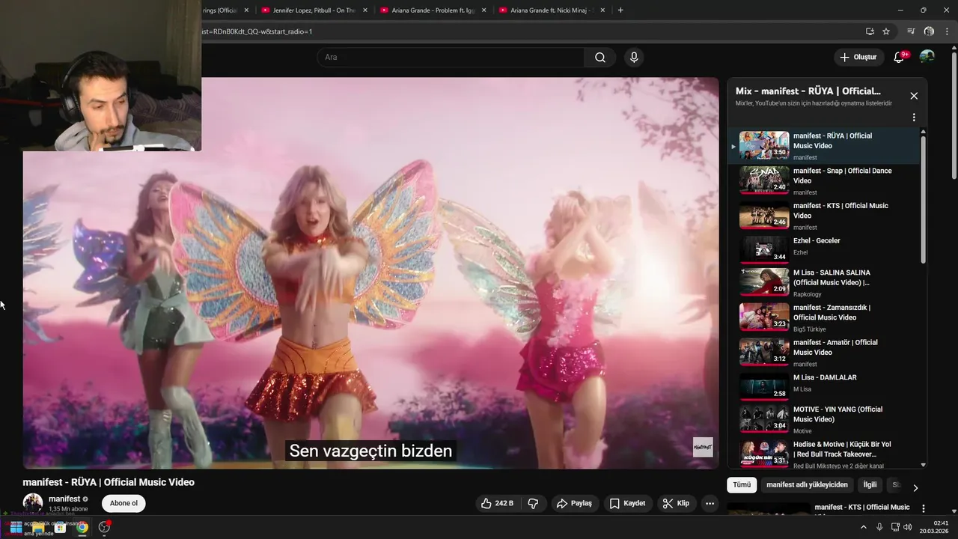Open the browser media control icon
Viewport: 958px width, 539px height.
click(911, 31)
